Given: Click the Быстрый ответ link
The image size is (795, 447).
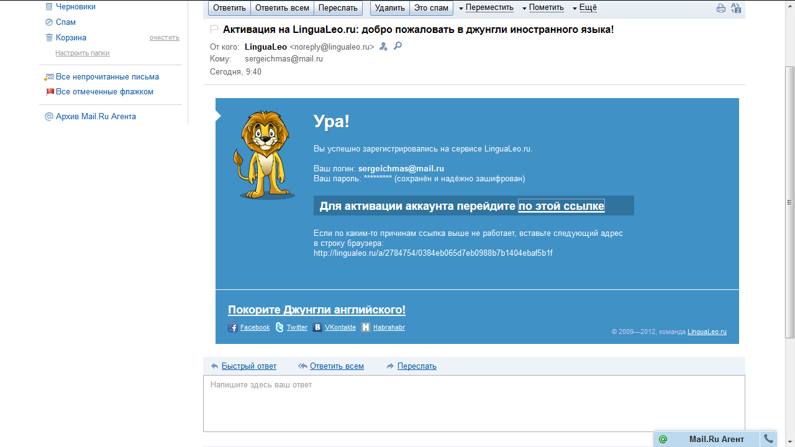Looking at the screenshot, I should (249, 366).
